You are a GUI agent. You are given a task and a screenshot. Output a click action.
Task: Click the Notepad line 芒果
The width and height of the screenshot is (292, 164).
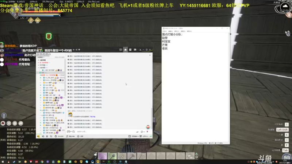pyautogui.click(x=165, y=45)
